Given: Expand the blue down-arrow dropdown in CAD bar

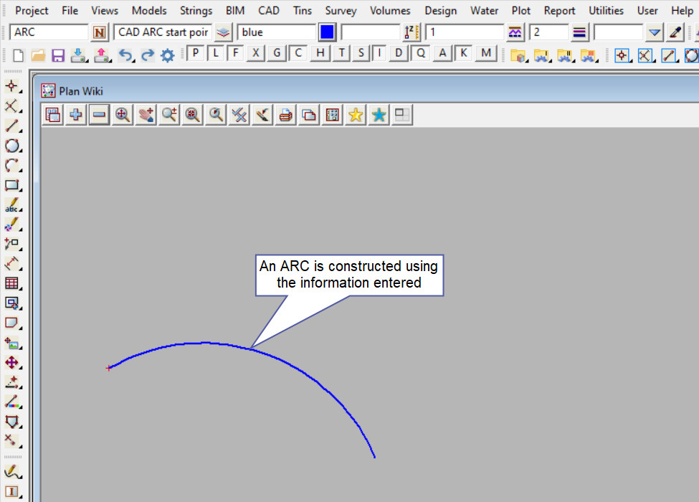Looking at the screenshot, I should coord(654,32).
